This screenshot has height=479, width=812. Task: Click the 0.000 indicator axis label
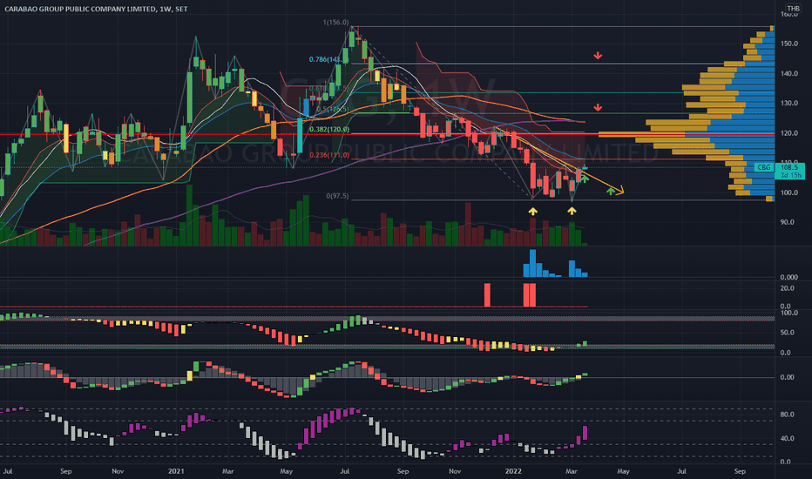click(789, 278)
